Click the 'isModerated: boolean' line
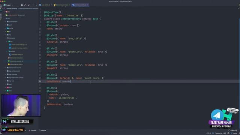The image size is (240, 135). pos(60,104)
